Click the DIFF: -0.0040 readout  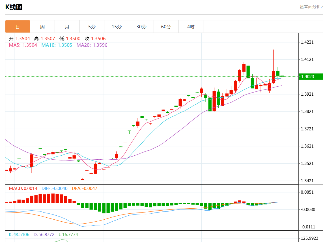pyautogui.click(x=54, y=189)
